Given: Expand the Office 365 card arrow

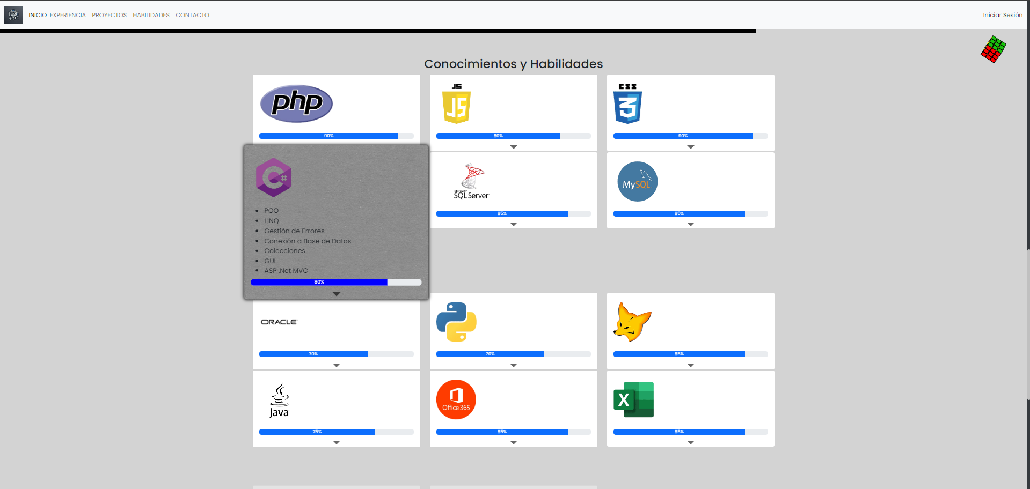Looking at the screenshot, I should (514, 442).
